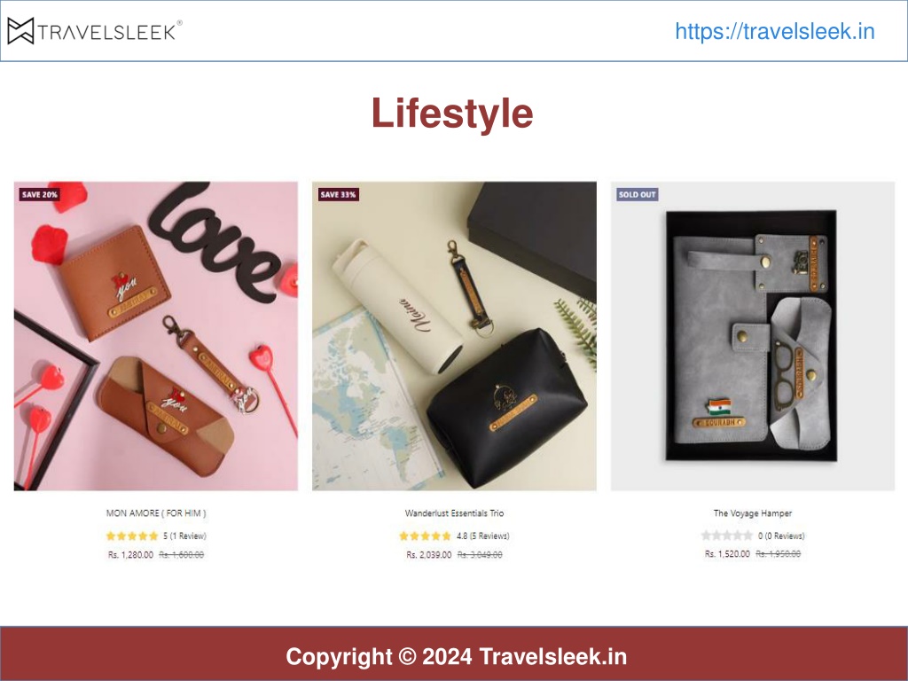Open the MON AMORE product image
Viewport: 908px width, 681px height.
156,336
